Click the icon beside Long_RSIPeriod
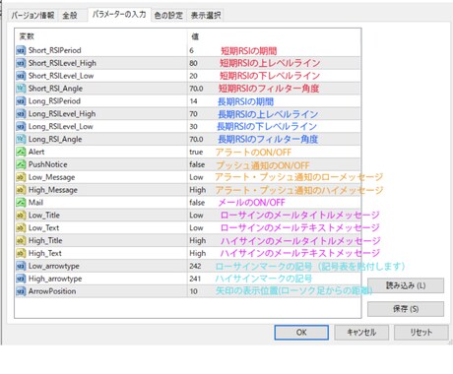This screenshot has width=453, height=374. [21, 101]
